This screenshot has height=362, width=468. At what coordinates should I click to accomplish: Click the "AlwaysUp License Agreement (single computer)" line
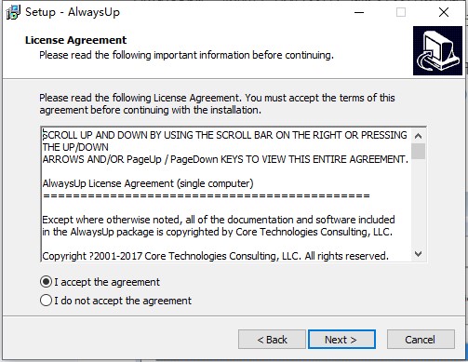pyautogui.click(x=148, y=183)
